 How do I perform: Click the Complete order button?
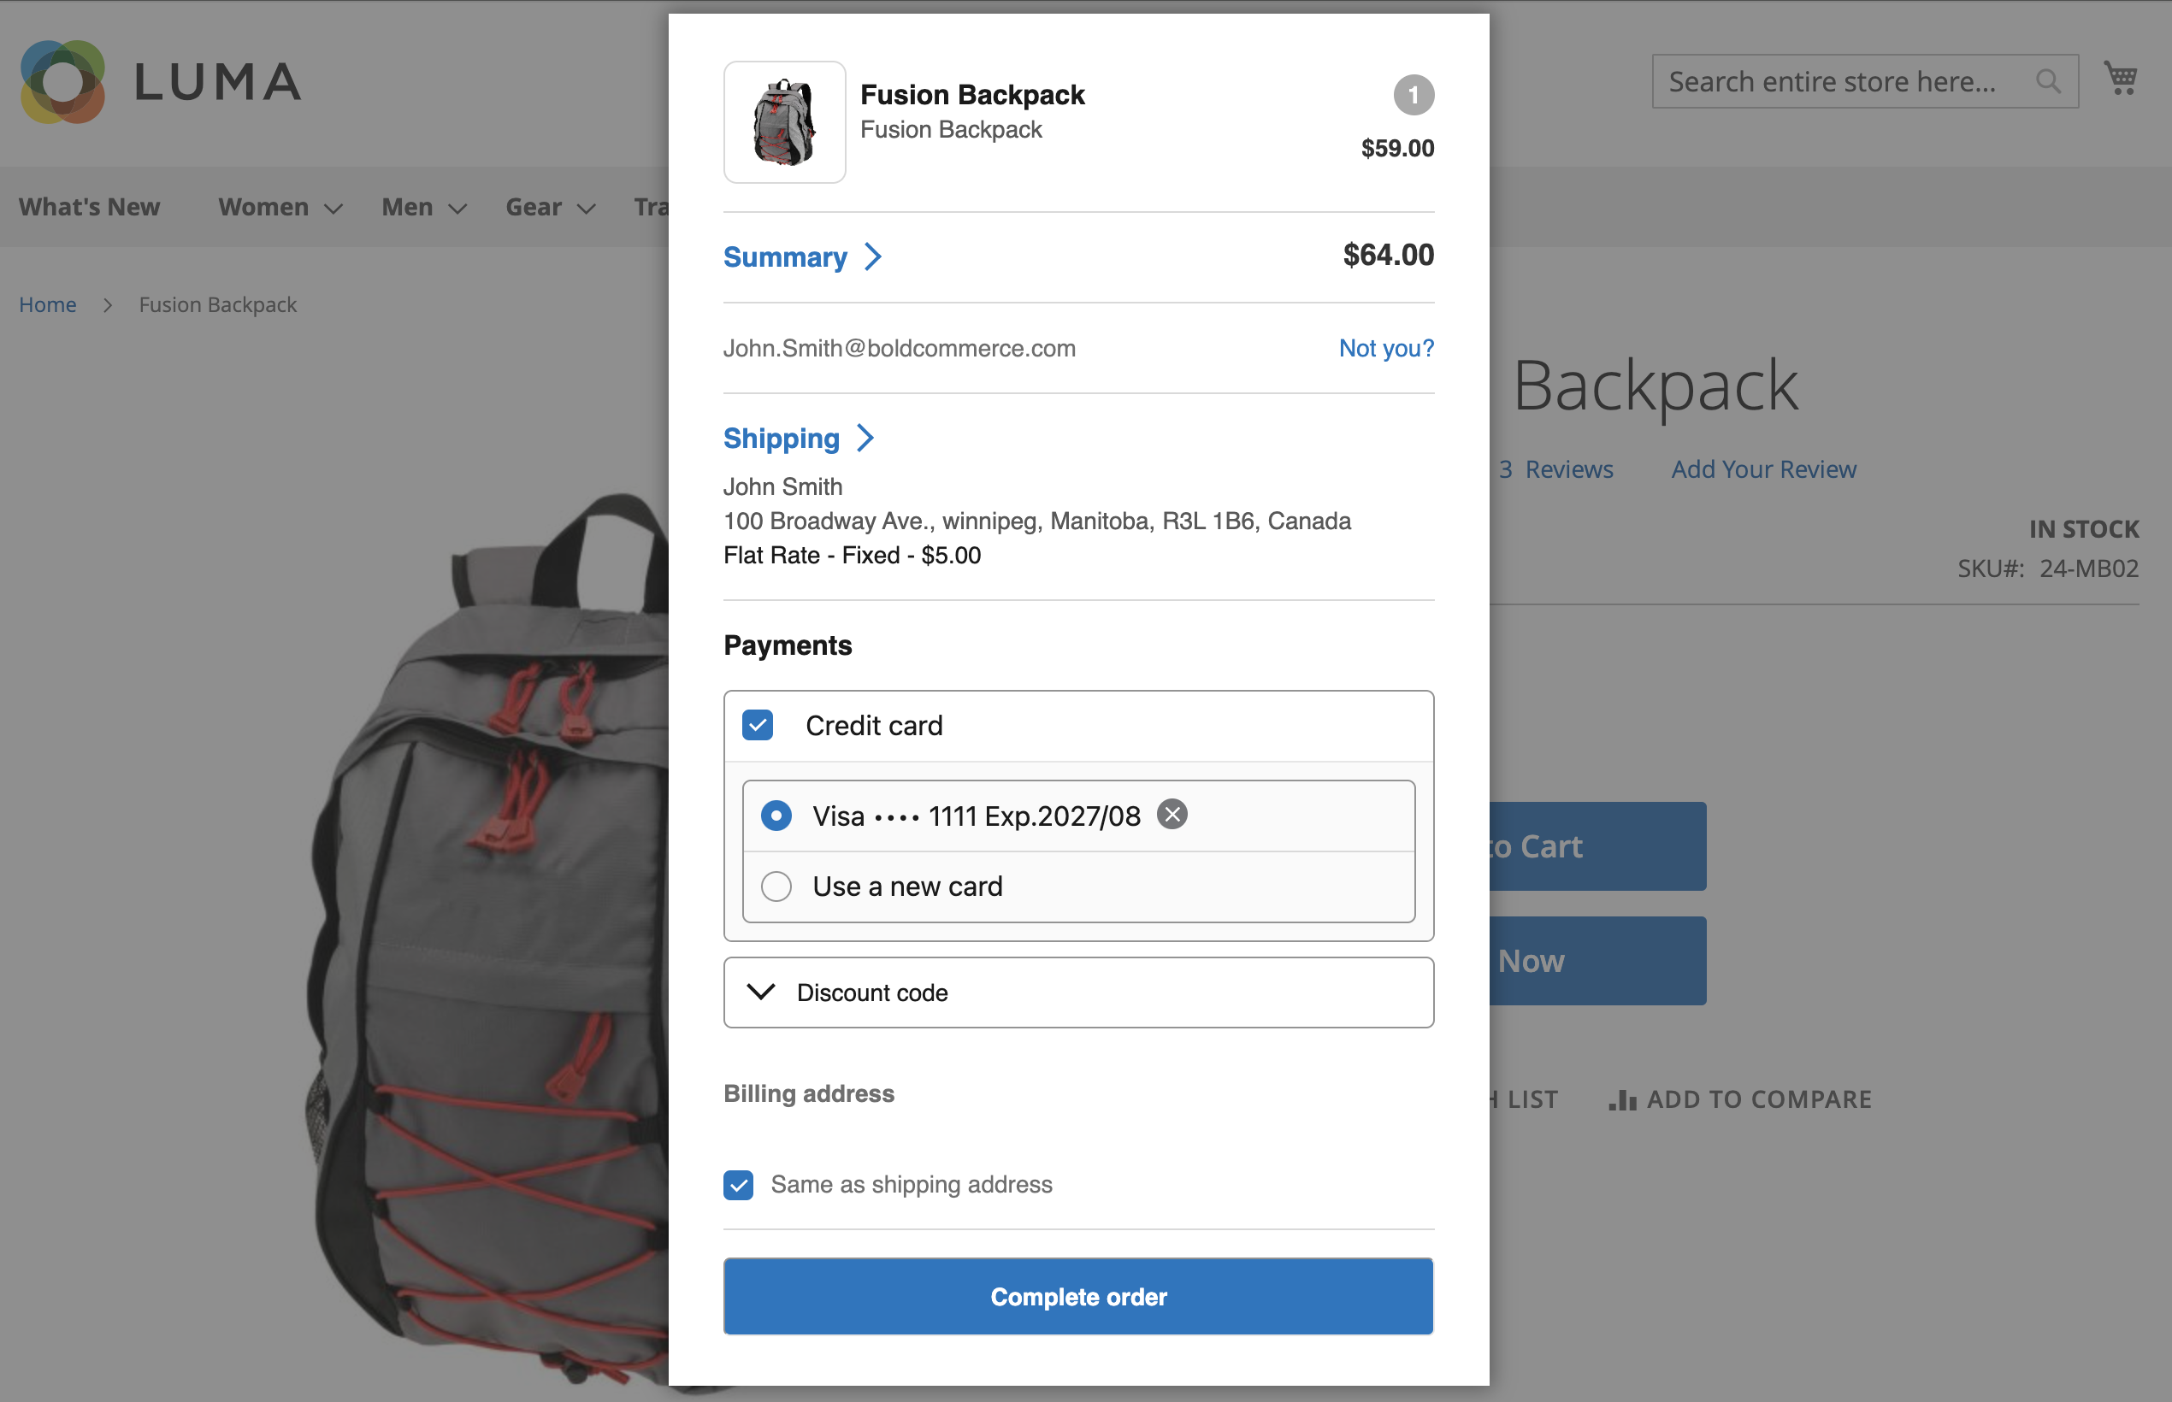[1078, 1296]
